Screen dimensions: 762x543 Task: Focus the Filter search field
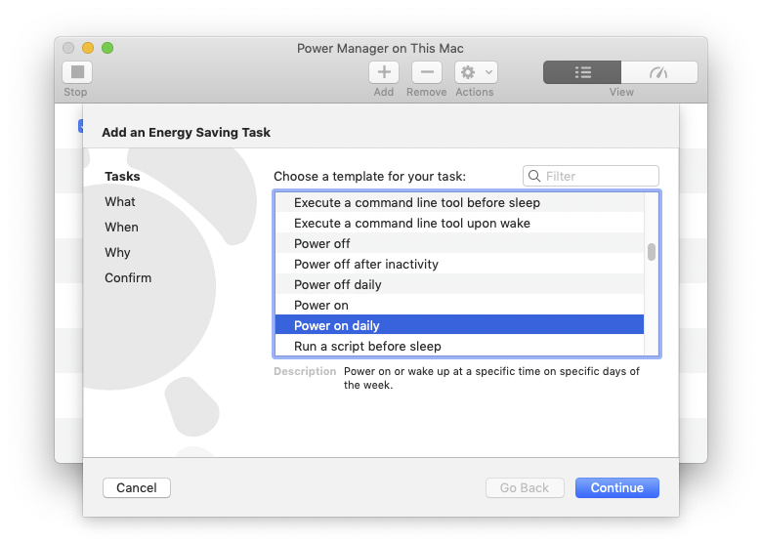coord(591,176)
